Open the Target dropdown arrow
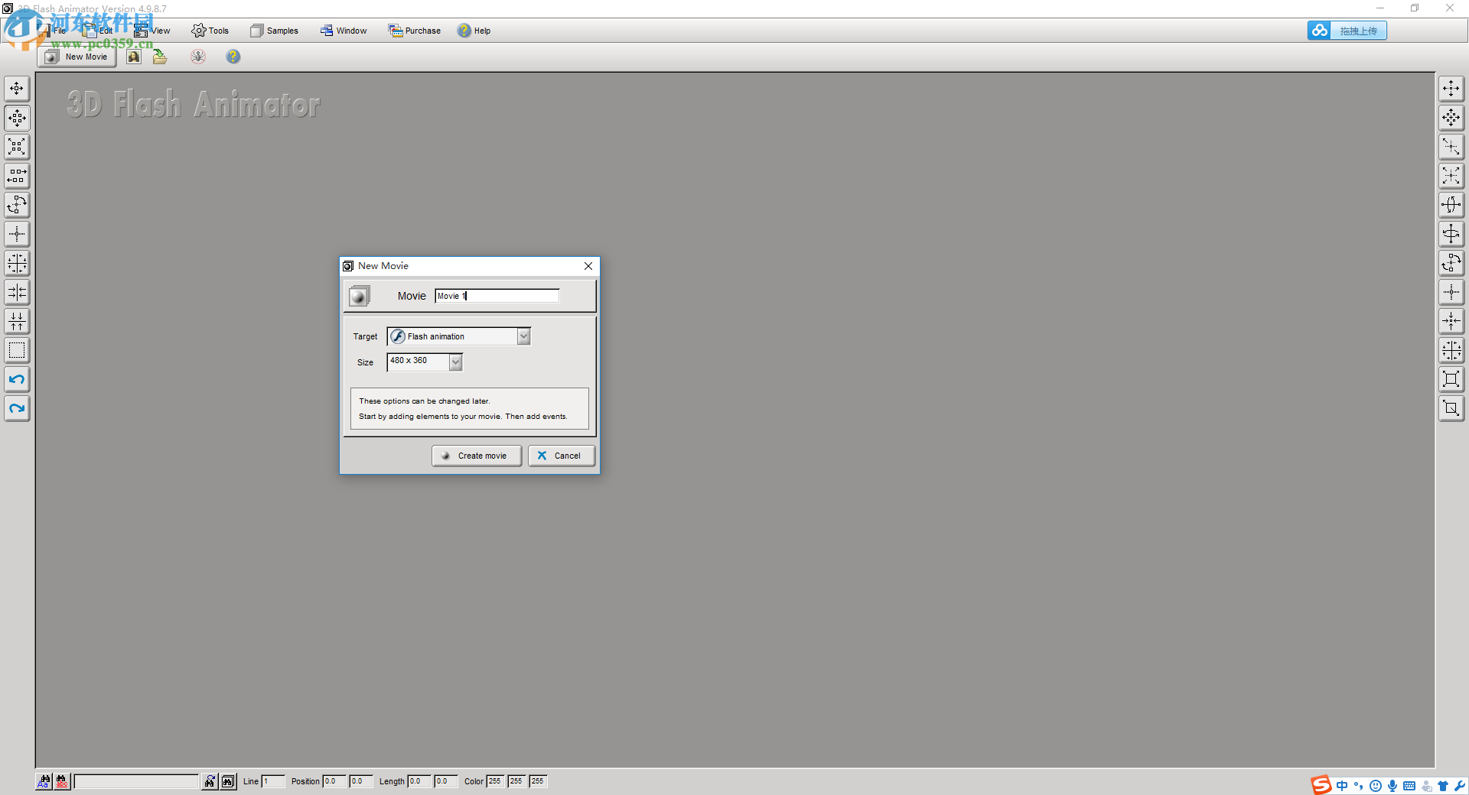Image resolution: width=1469 pixels, height=795 pixels. (524, 336)
